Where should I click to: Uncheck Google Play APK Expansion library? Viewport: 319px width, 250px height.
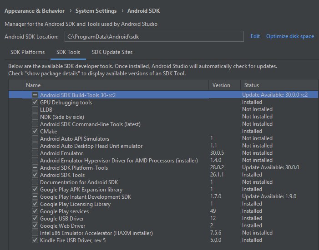[x=35, y=190]
